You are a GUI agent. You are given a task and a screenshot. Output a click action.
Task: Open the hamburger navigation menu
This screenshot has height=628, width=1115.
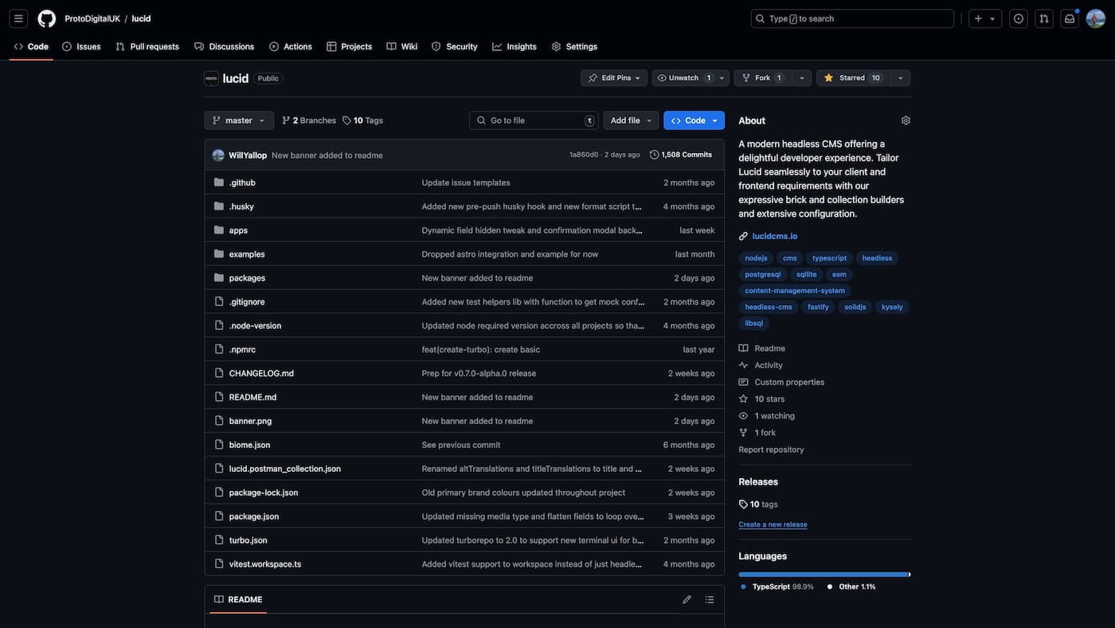click(x=18, y=18)
